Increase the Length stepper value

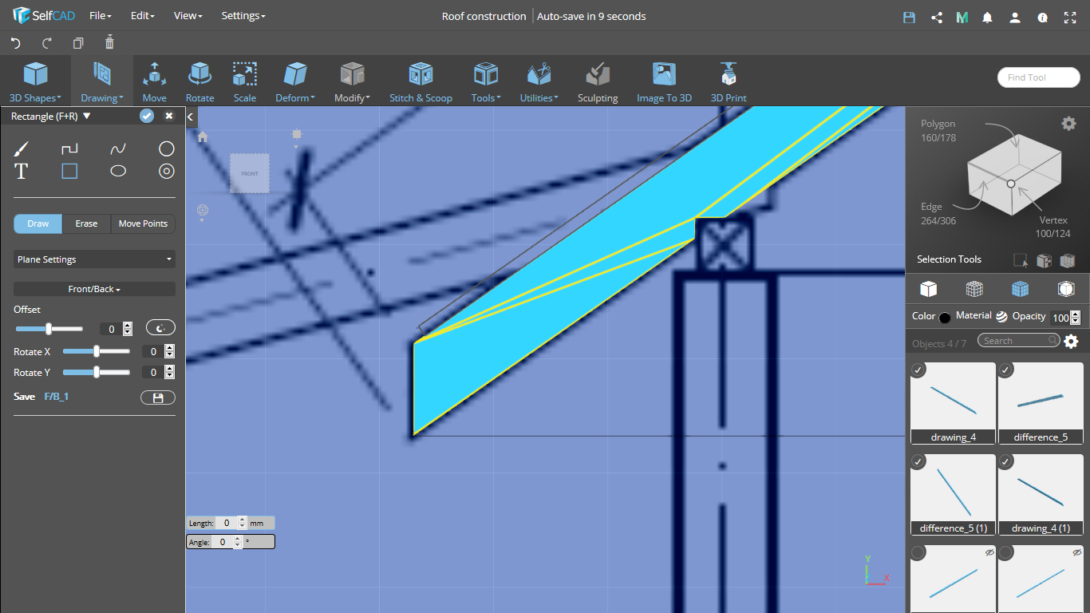pos(243,520)
